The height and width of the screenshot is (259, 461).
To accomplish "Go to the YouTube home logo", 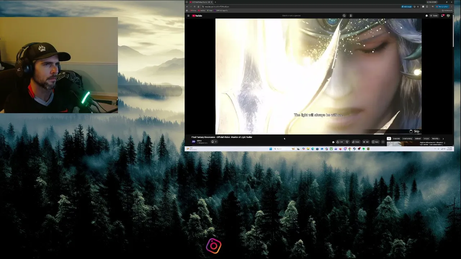I will 197,15.
